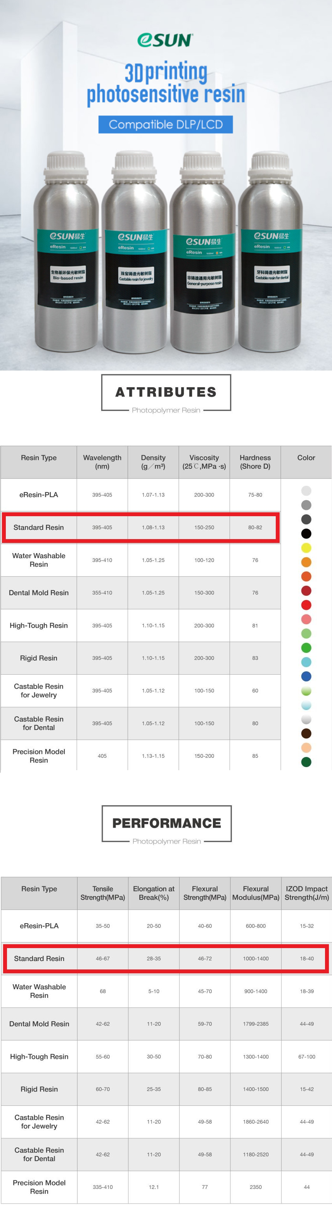
Task: Pick the pink color swatch
Action: (306, 619)
